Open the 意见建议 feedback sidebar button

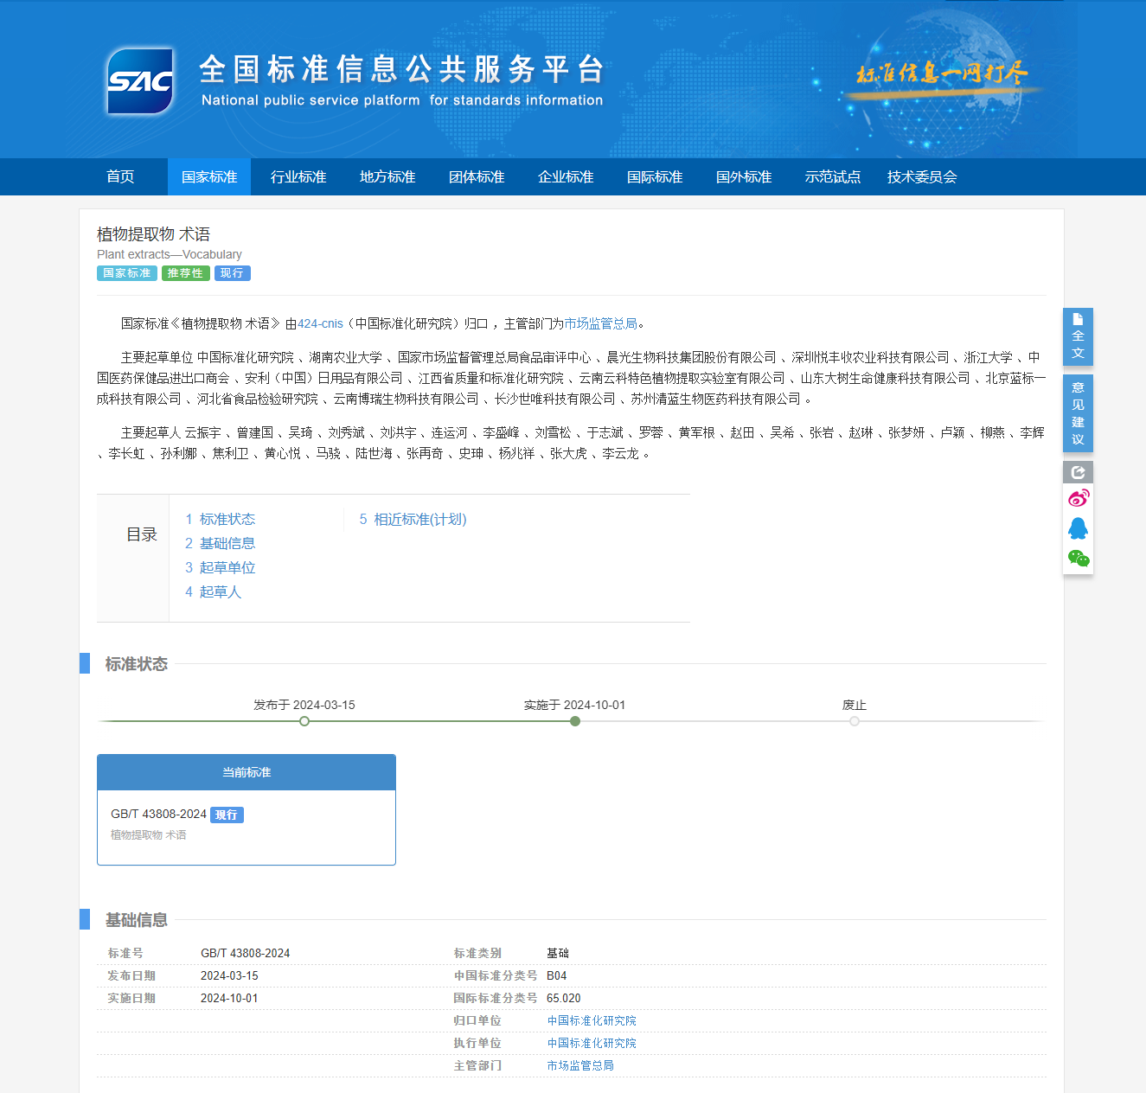(x=1078, y=413)
